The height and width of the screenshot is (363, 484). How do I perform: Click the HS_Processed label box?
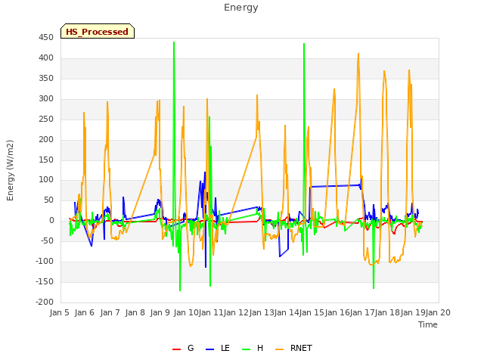pos(98,31)
